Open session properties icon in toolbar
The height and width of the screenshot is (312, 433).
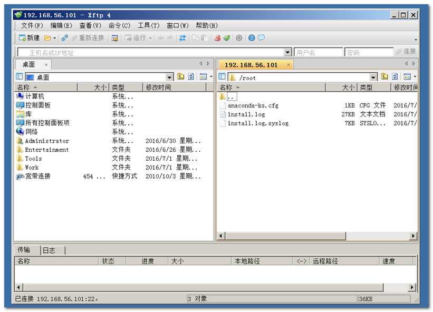point(114,38)
